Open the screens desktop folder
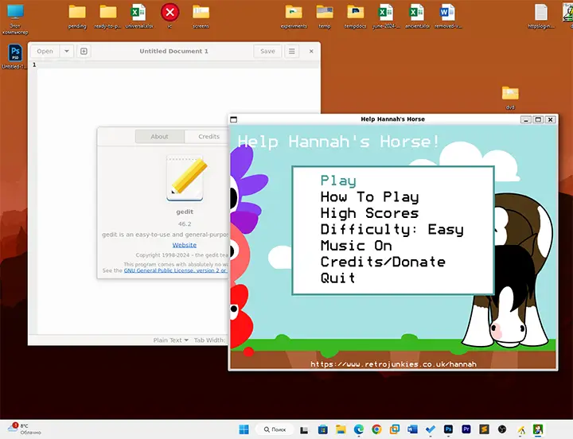Image resolution: width=573 pixels, height=439 pixels. 201,17
